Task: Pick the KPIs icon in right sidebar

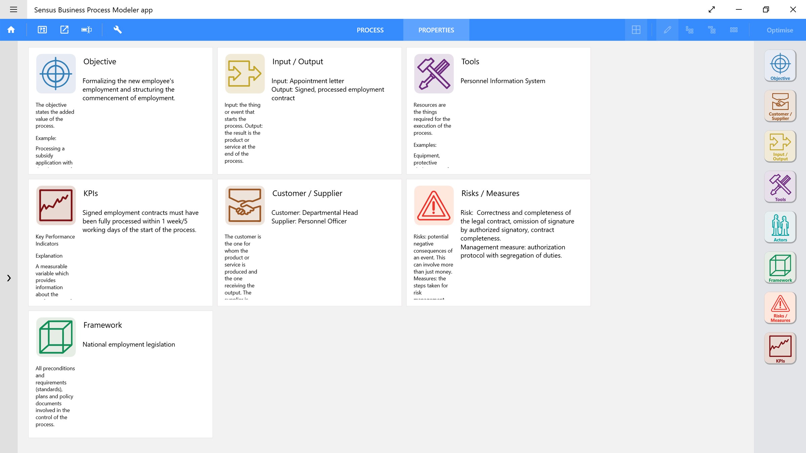Action: pyautogui.click(x=780, y=348)
